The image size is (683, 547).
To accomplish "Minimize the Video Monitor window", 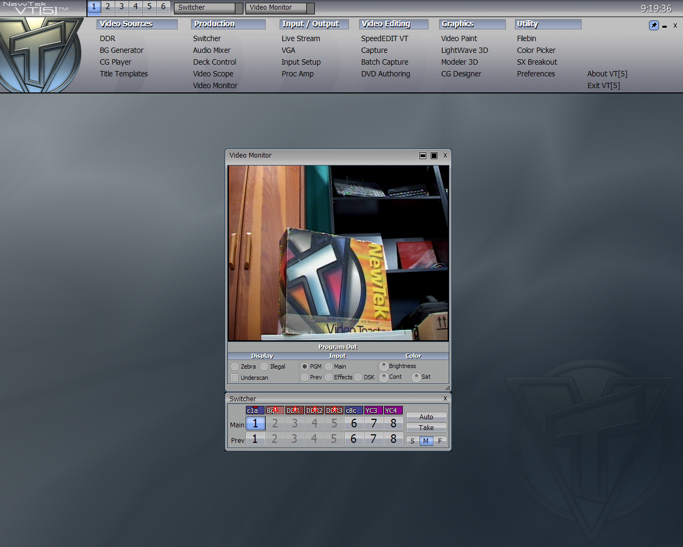I will tap(423, 155).
